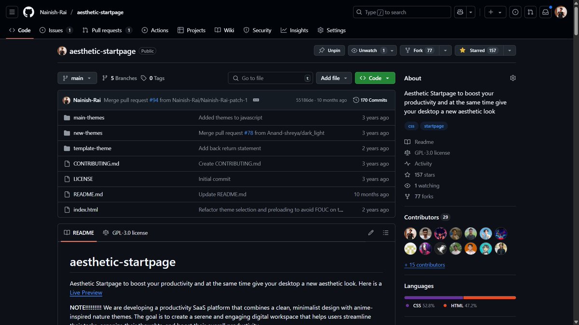Select the GPL-3.0 license README tab

125,233
